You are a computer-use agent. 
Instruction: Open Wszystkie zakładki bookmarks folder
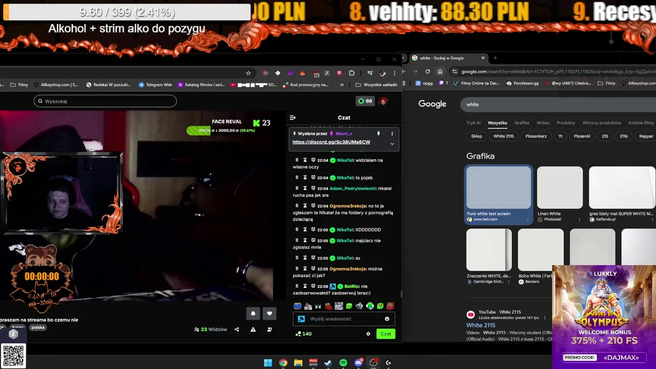point(377,85)
